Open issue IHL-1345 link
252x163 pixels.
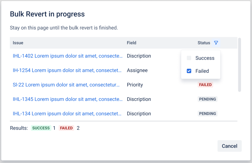point(68,99)
